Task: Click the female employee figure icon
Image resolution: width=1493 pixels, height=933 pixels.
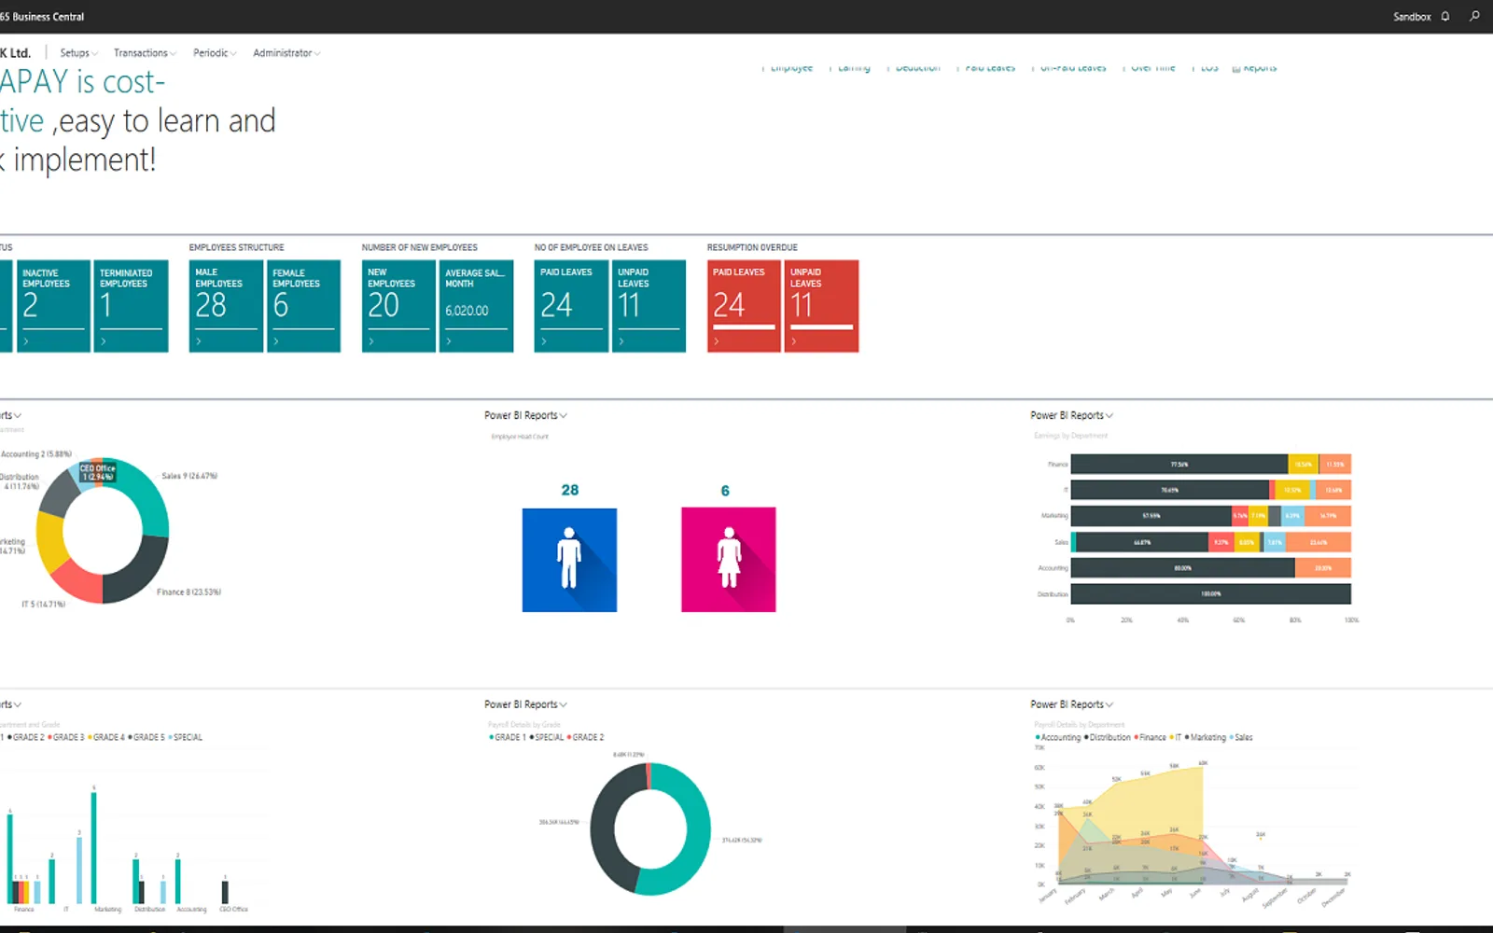Action: click(x=729, y=560)
